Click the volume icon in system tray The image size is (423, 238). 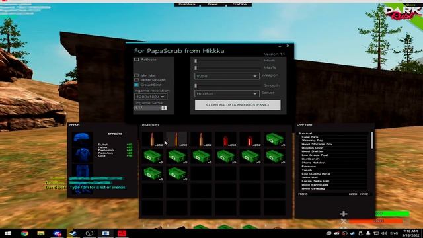point(385,233)
